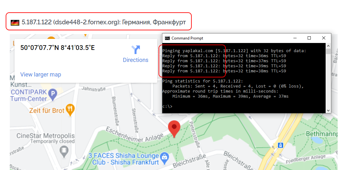Click the 5.187.1.122 dsde448-2.fornex.org heading
Image resolution: width=349 pixels, height=170 pixels.
(x=104, y=22)
